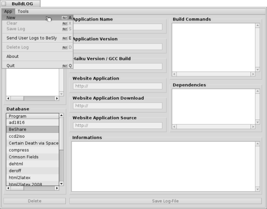The height and width of the screenshot is (209, 267).
Task: Select Send User Logs to BeSly
Action: coord(30,38)
